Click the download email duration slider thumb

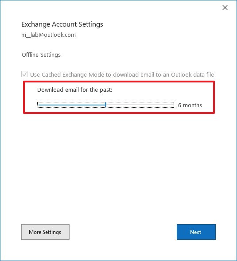[x=106, y=105]
